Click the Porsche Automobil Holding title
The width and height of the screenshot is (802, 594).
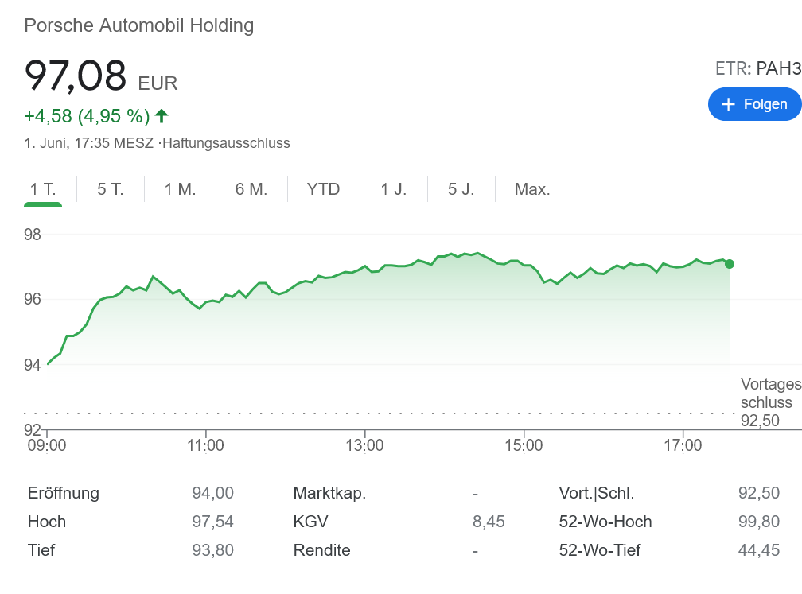tap(139, 25)
